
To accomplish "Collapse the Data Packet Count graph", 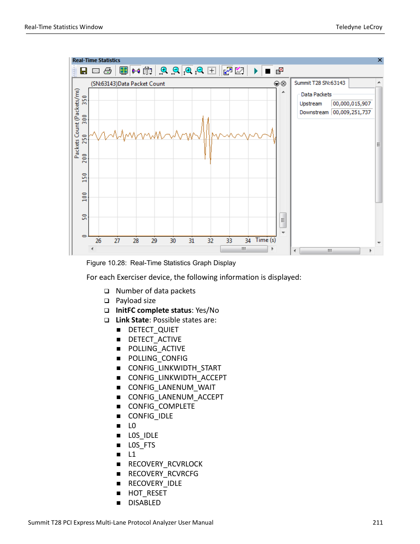I will pyautogui.click(x=276, y=83).
